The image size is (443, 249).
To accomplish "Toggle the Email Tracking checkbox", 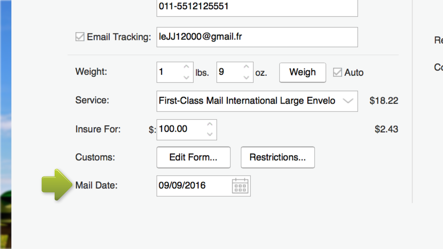I will [80, 37].
